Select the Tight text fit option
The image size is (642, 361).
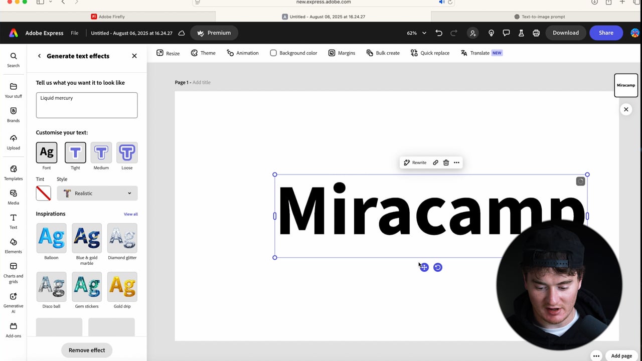(75, 152)
